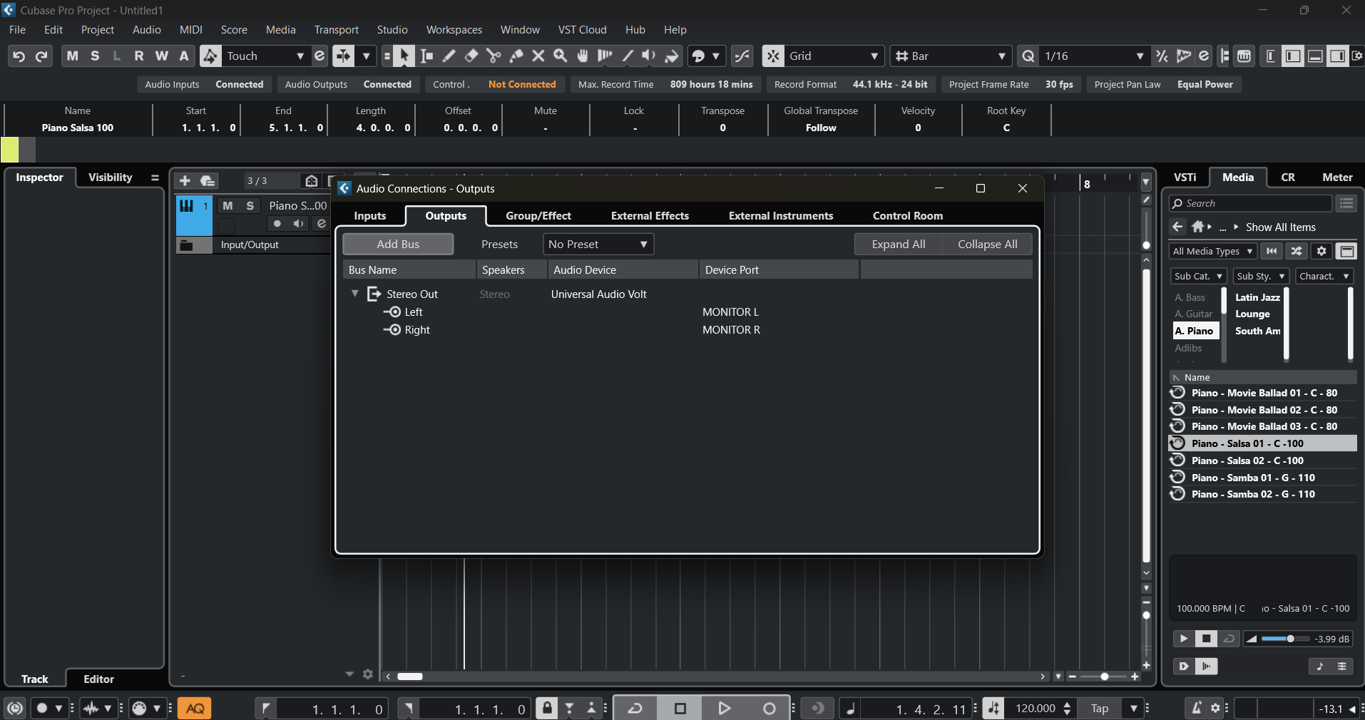The width and height of the screenshot is (1365, 720).
Task: Solo the Piano Salsa track
Action: coord(250,205)
